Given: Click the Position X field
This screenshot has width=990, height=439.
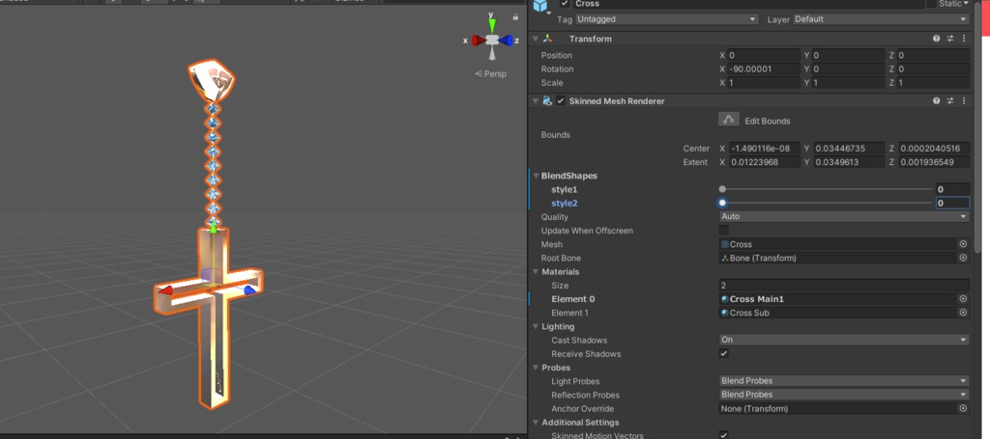Looking at the screenshot, I should pos(764,55).
